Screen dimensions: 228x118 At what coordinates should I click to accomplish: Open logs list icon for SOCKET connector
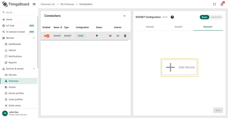[x=118, y=36]
